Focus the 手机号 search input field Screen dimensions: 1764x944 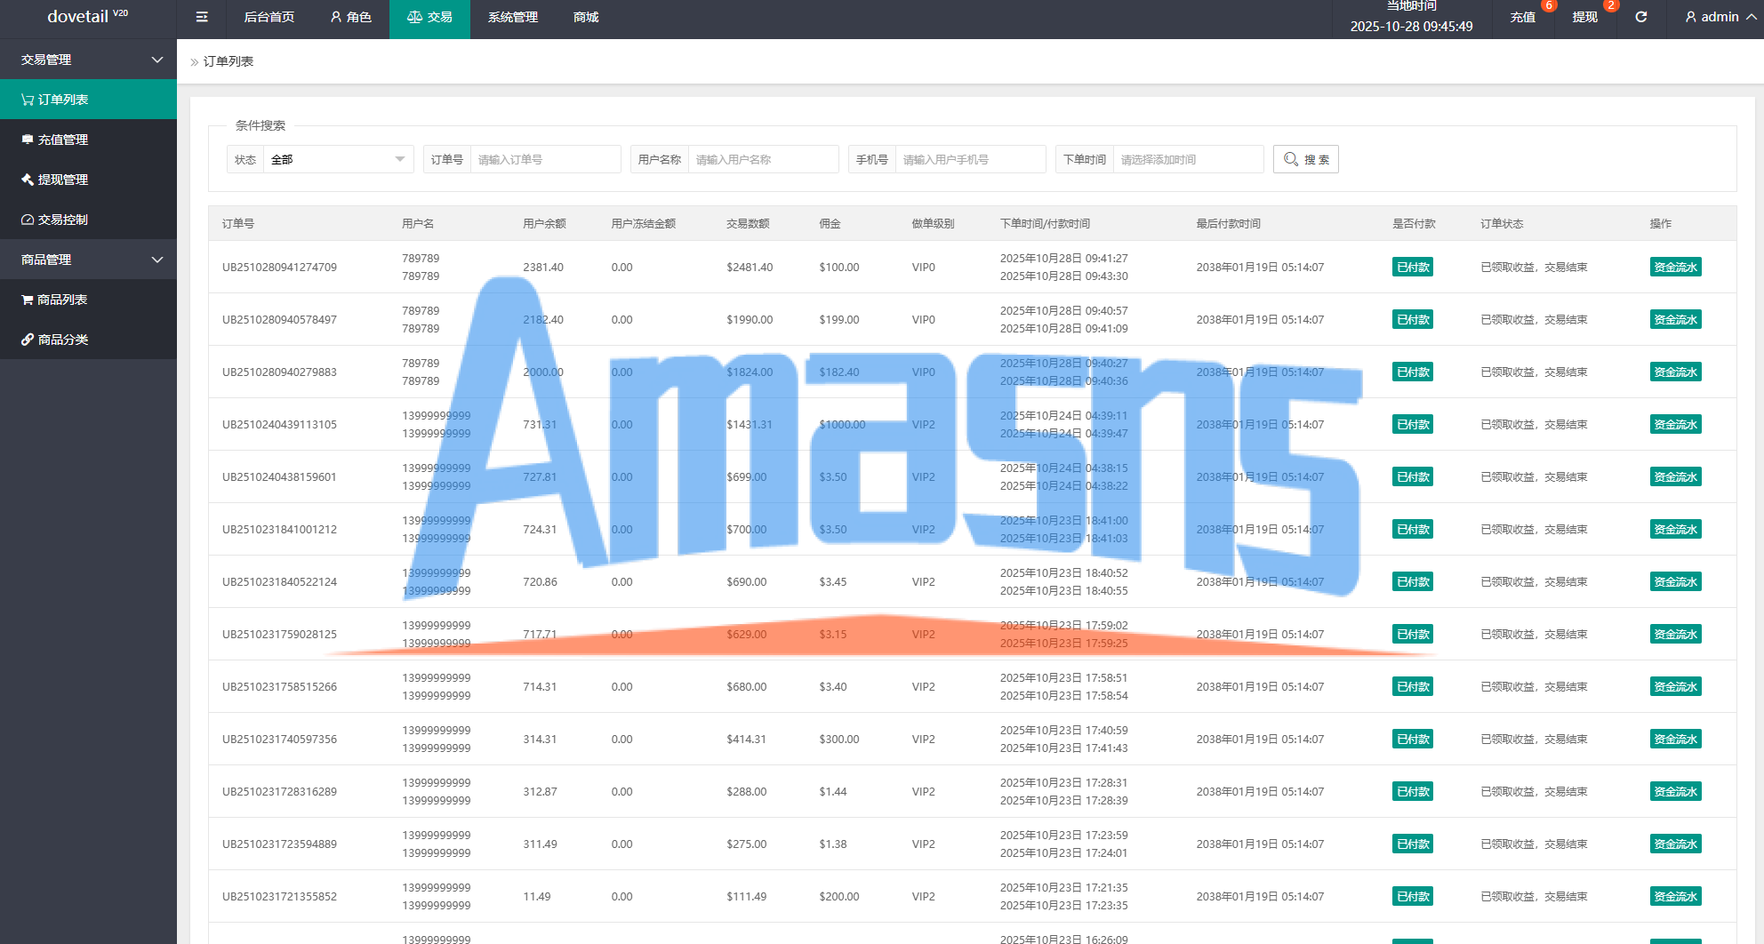coord(970,159)
